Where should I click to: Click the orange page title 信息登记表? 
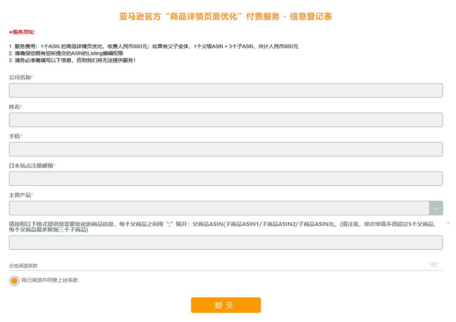311,17
